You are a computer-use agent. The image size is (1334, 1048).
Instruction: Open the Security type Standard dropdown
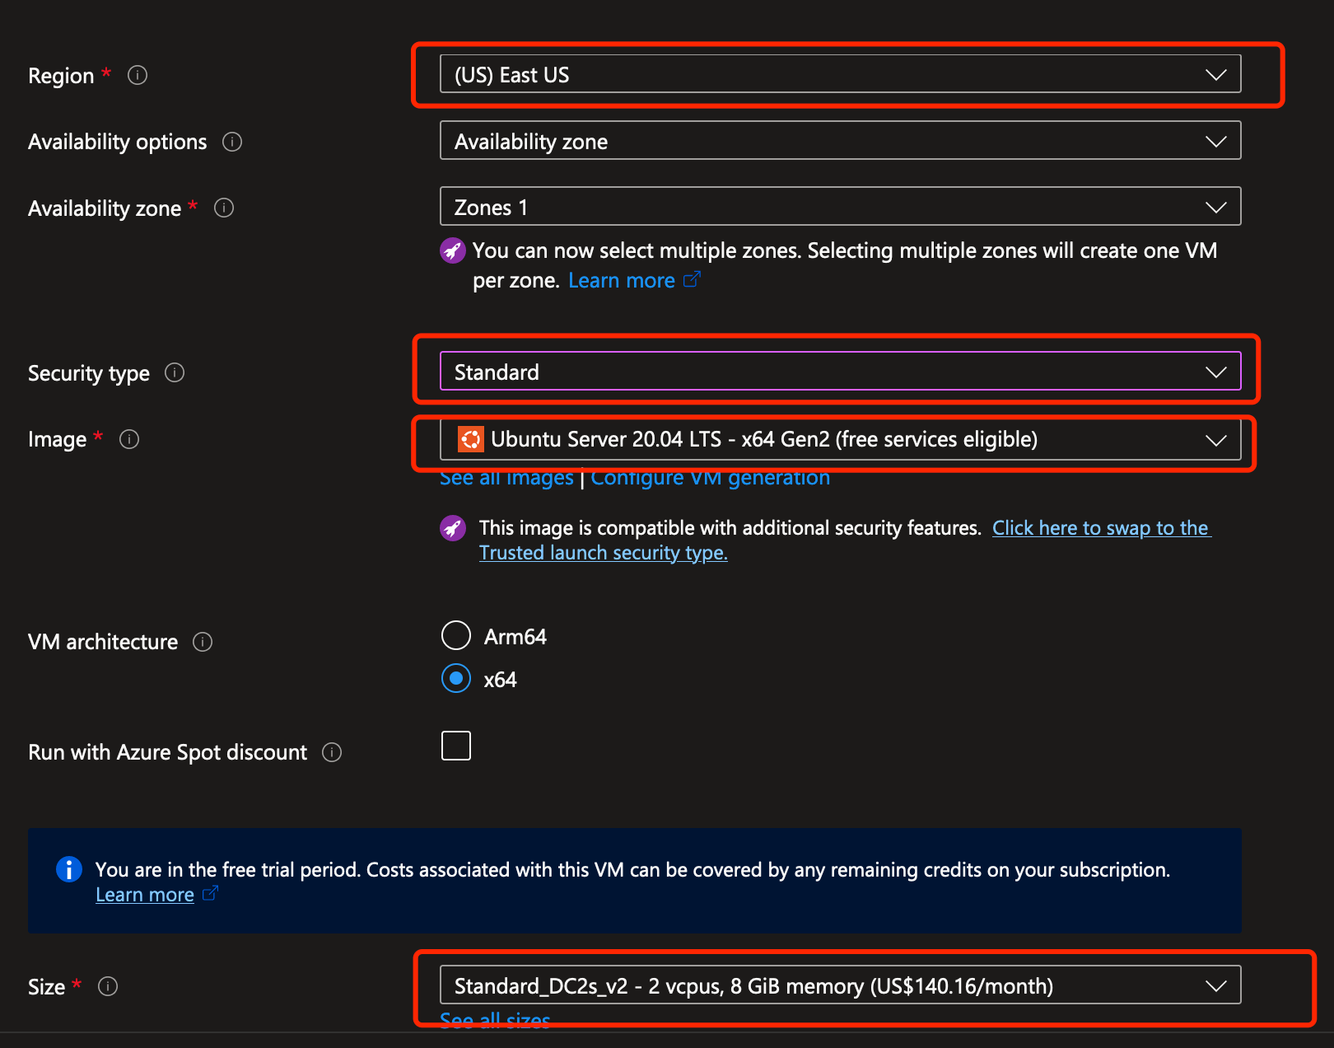tap(840, 372)
